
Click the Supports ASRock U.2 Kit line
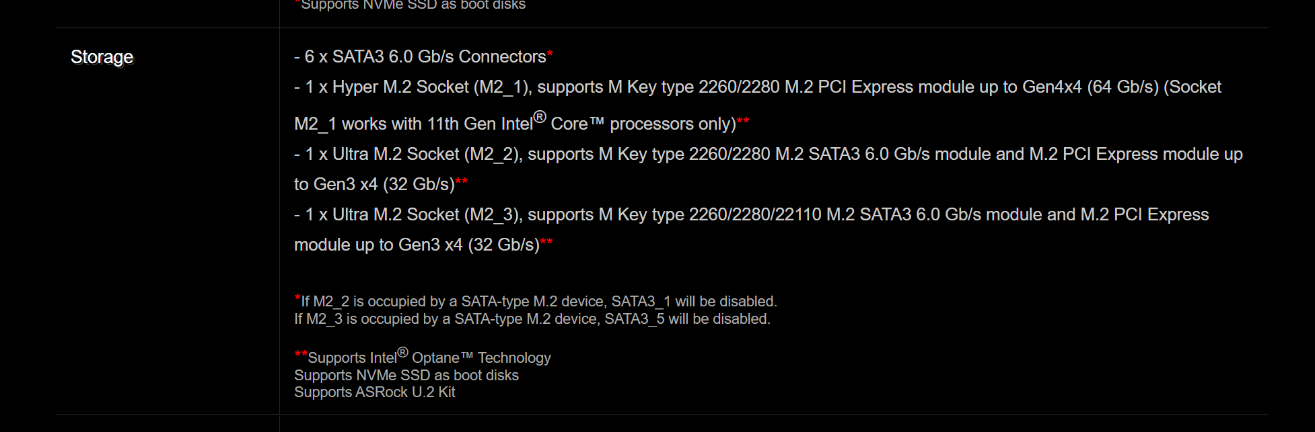coord(375,392)
